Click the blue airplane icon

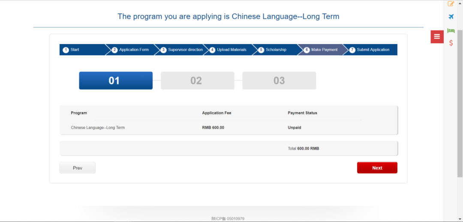[451, 17]
